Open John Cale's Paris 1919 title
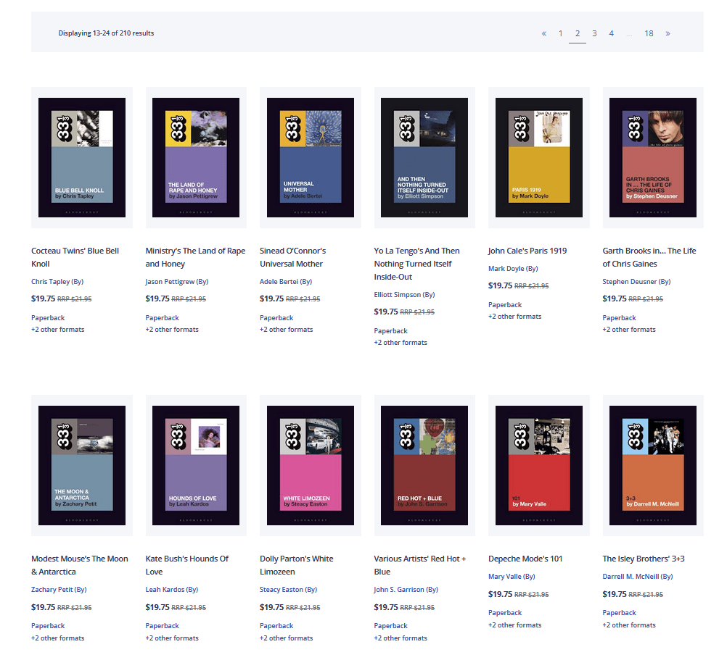Viewport: 727px width, 668px height. (x=526, y=250)
